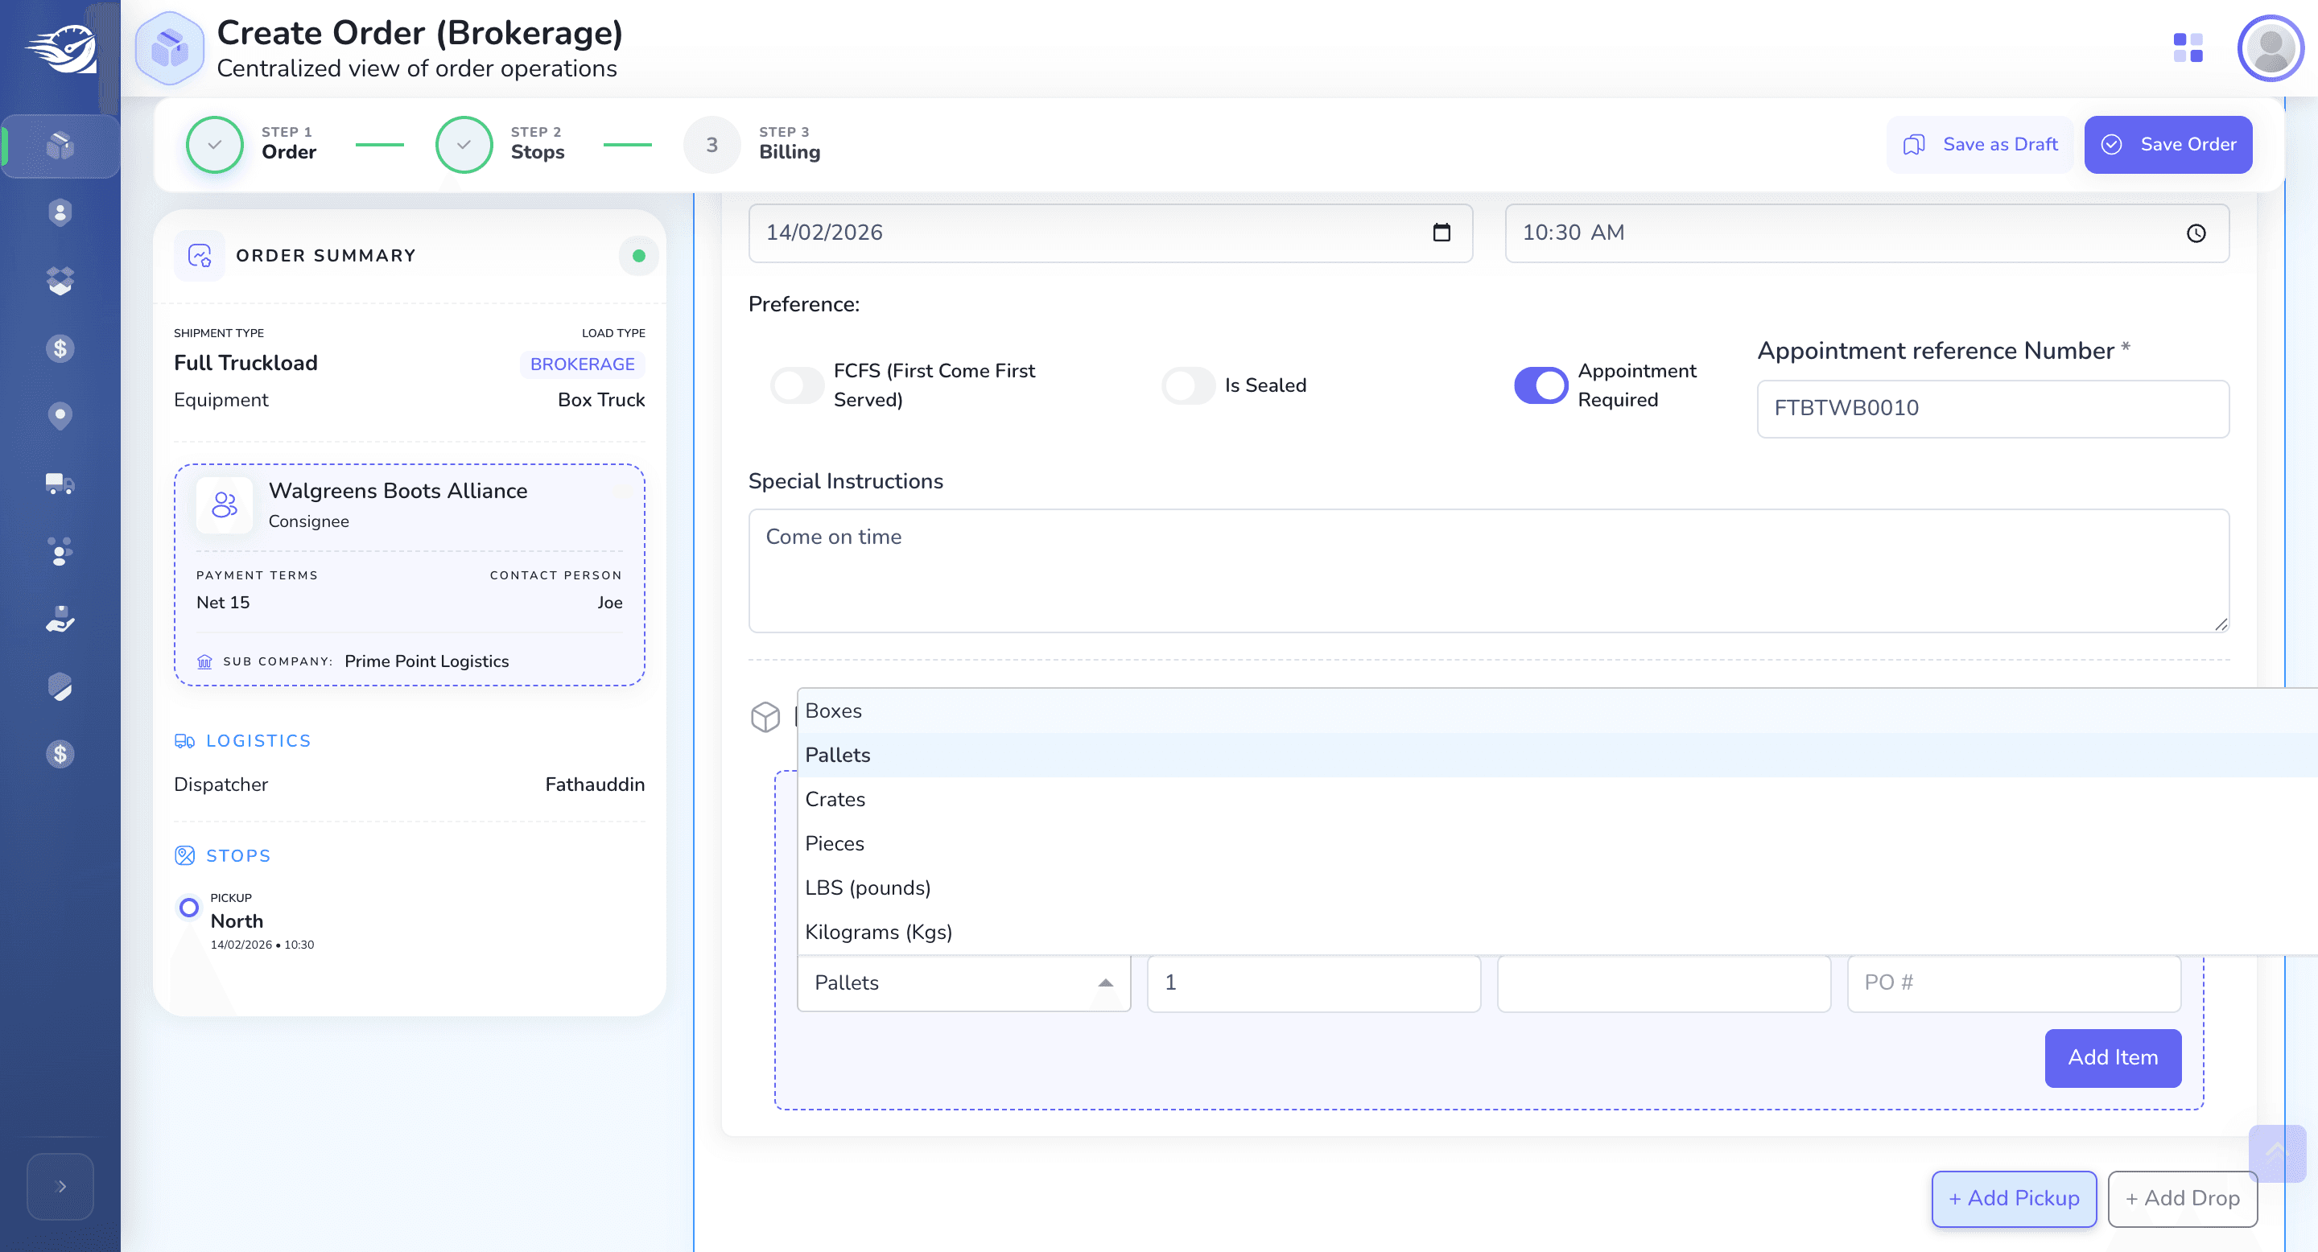Click the hand holding box sidebar icon
The height and width of the screenshot is (1252, 2318).
coord(60,620)
